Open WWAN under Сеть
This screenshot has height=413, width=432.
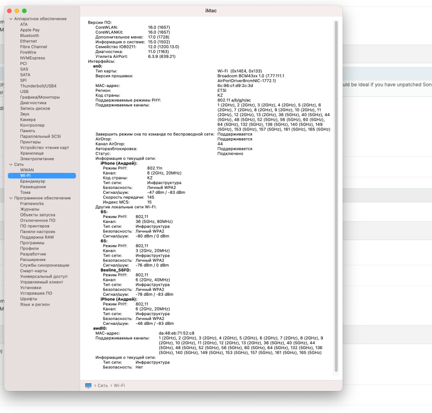pos(27,170)
